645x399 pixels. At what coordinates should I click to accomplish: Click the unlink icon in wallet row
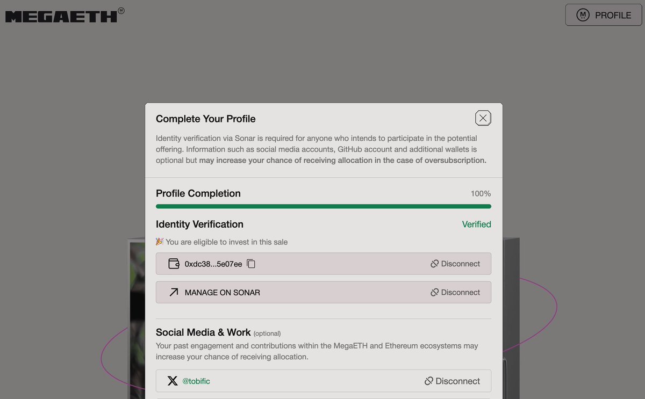pos(434,264)
